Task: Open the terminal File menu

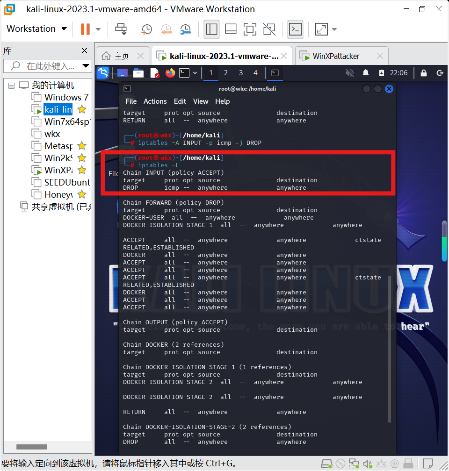Action: pos(131,101)
